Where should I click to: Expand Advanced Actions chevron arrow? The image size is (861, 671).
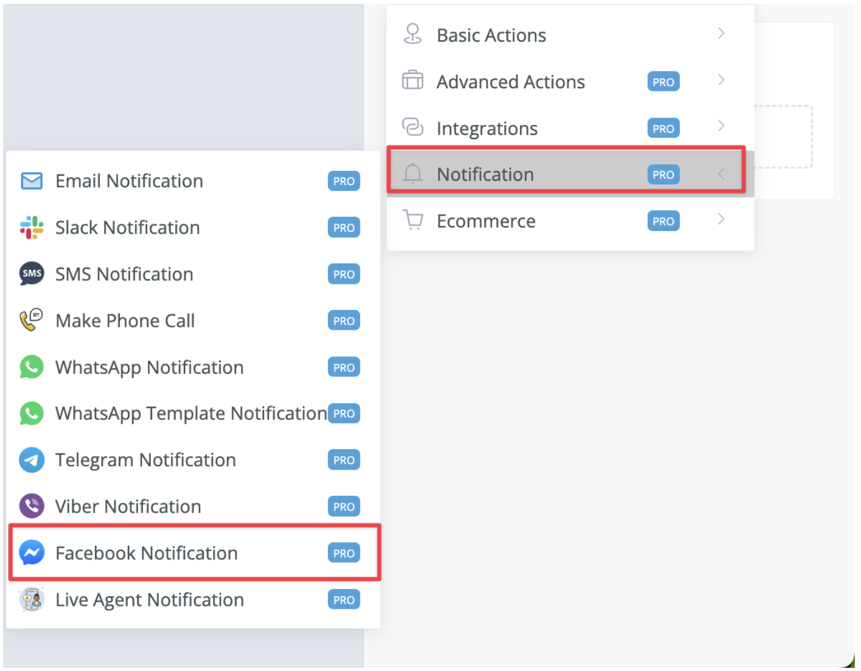721,80
